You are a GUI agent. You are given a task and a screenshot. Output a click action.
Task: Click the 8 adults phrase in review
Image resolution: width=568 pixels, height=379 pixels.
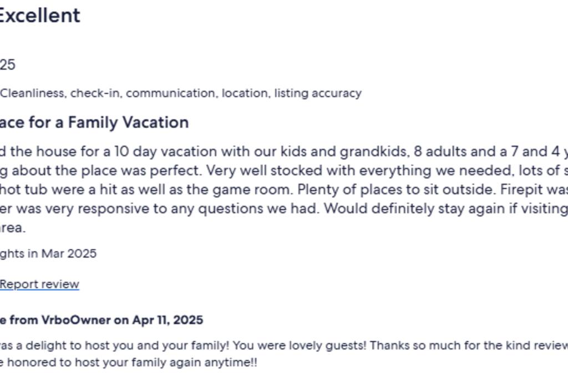440,151
